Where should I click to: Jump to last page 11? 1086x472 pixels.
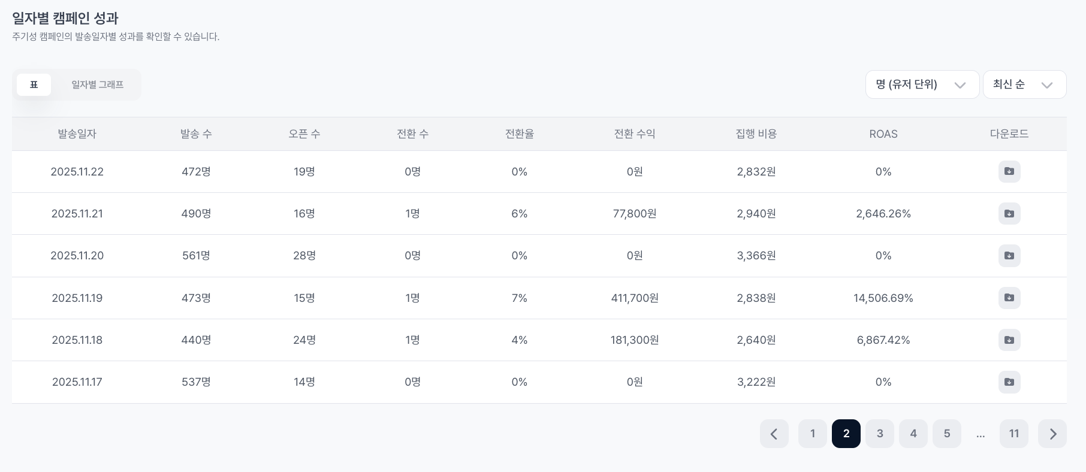(x=1014, y=434)
